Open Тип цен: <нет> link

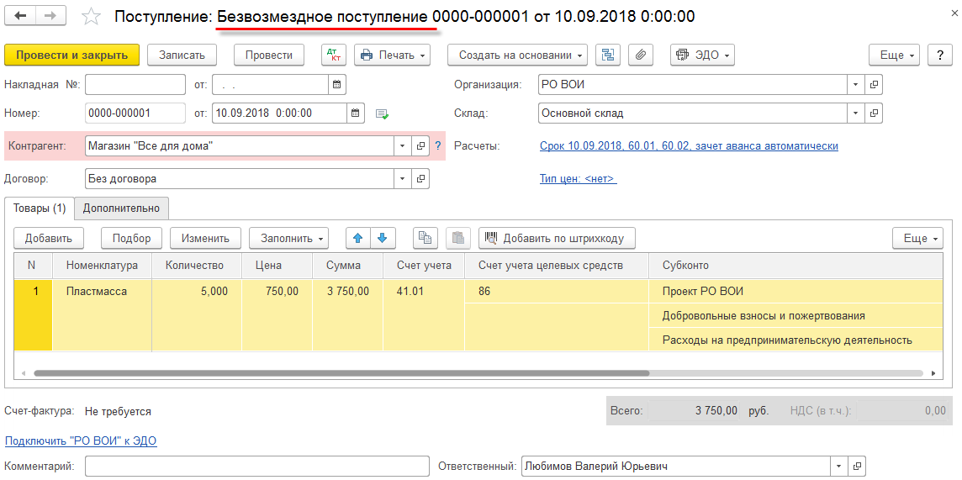[x=578, y=178]
